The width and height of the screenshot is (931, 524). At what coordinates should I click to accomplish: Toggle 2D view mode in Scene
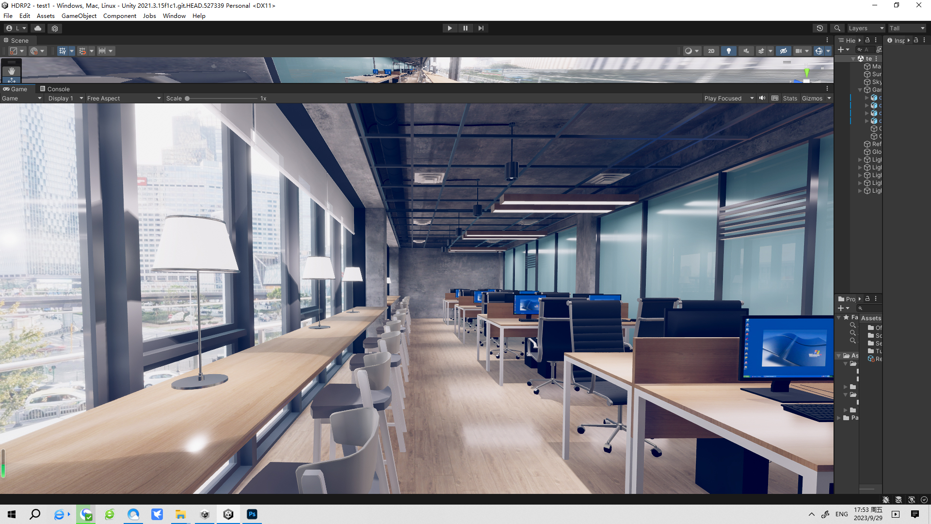711,51
